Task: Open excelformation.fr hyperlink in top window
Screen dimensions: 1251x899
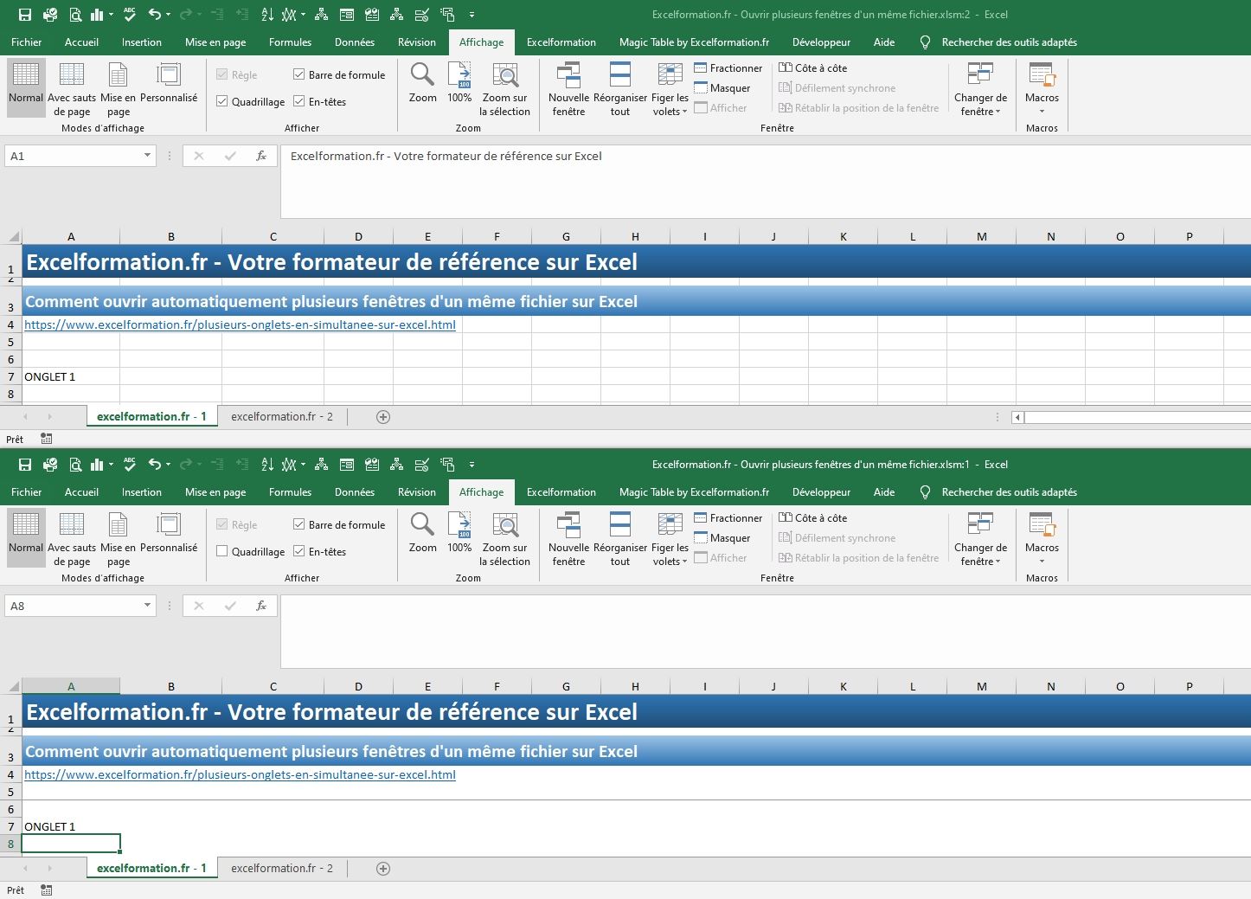Action: (240, 324)
